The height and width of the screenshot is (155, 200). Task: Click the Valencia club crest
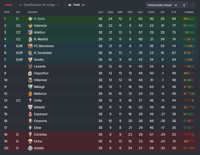pos(30,26)
